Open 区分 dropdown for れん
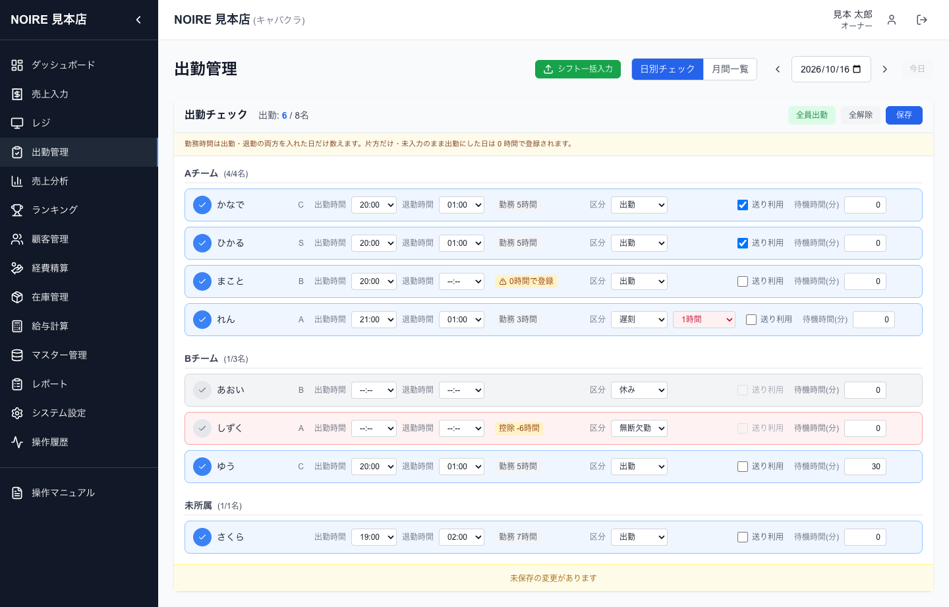This screenshot has height=607, width=949. point(639,320)
